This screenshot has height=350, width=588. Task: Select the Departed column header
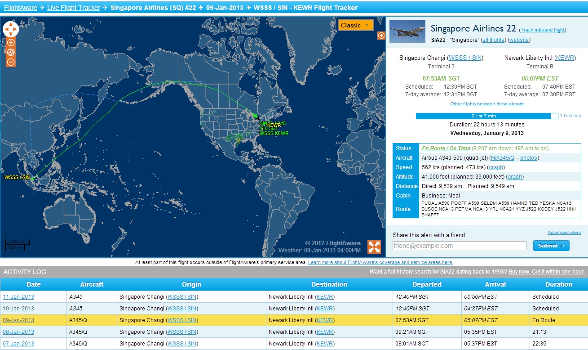click(x=427, y=284)
